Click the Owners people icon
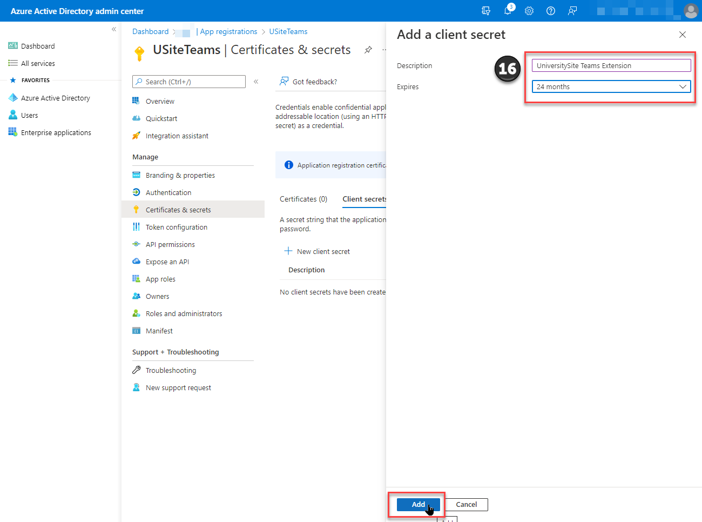The height and width of the screenshot is (522, 702). pos(136,296)
